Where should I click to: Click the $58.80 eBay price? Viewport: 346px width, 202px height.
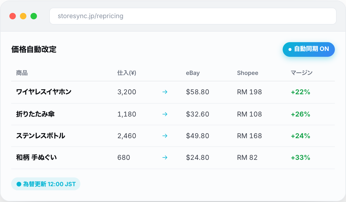[198, 92]
